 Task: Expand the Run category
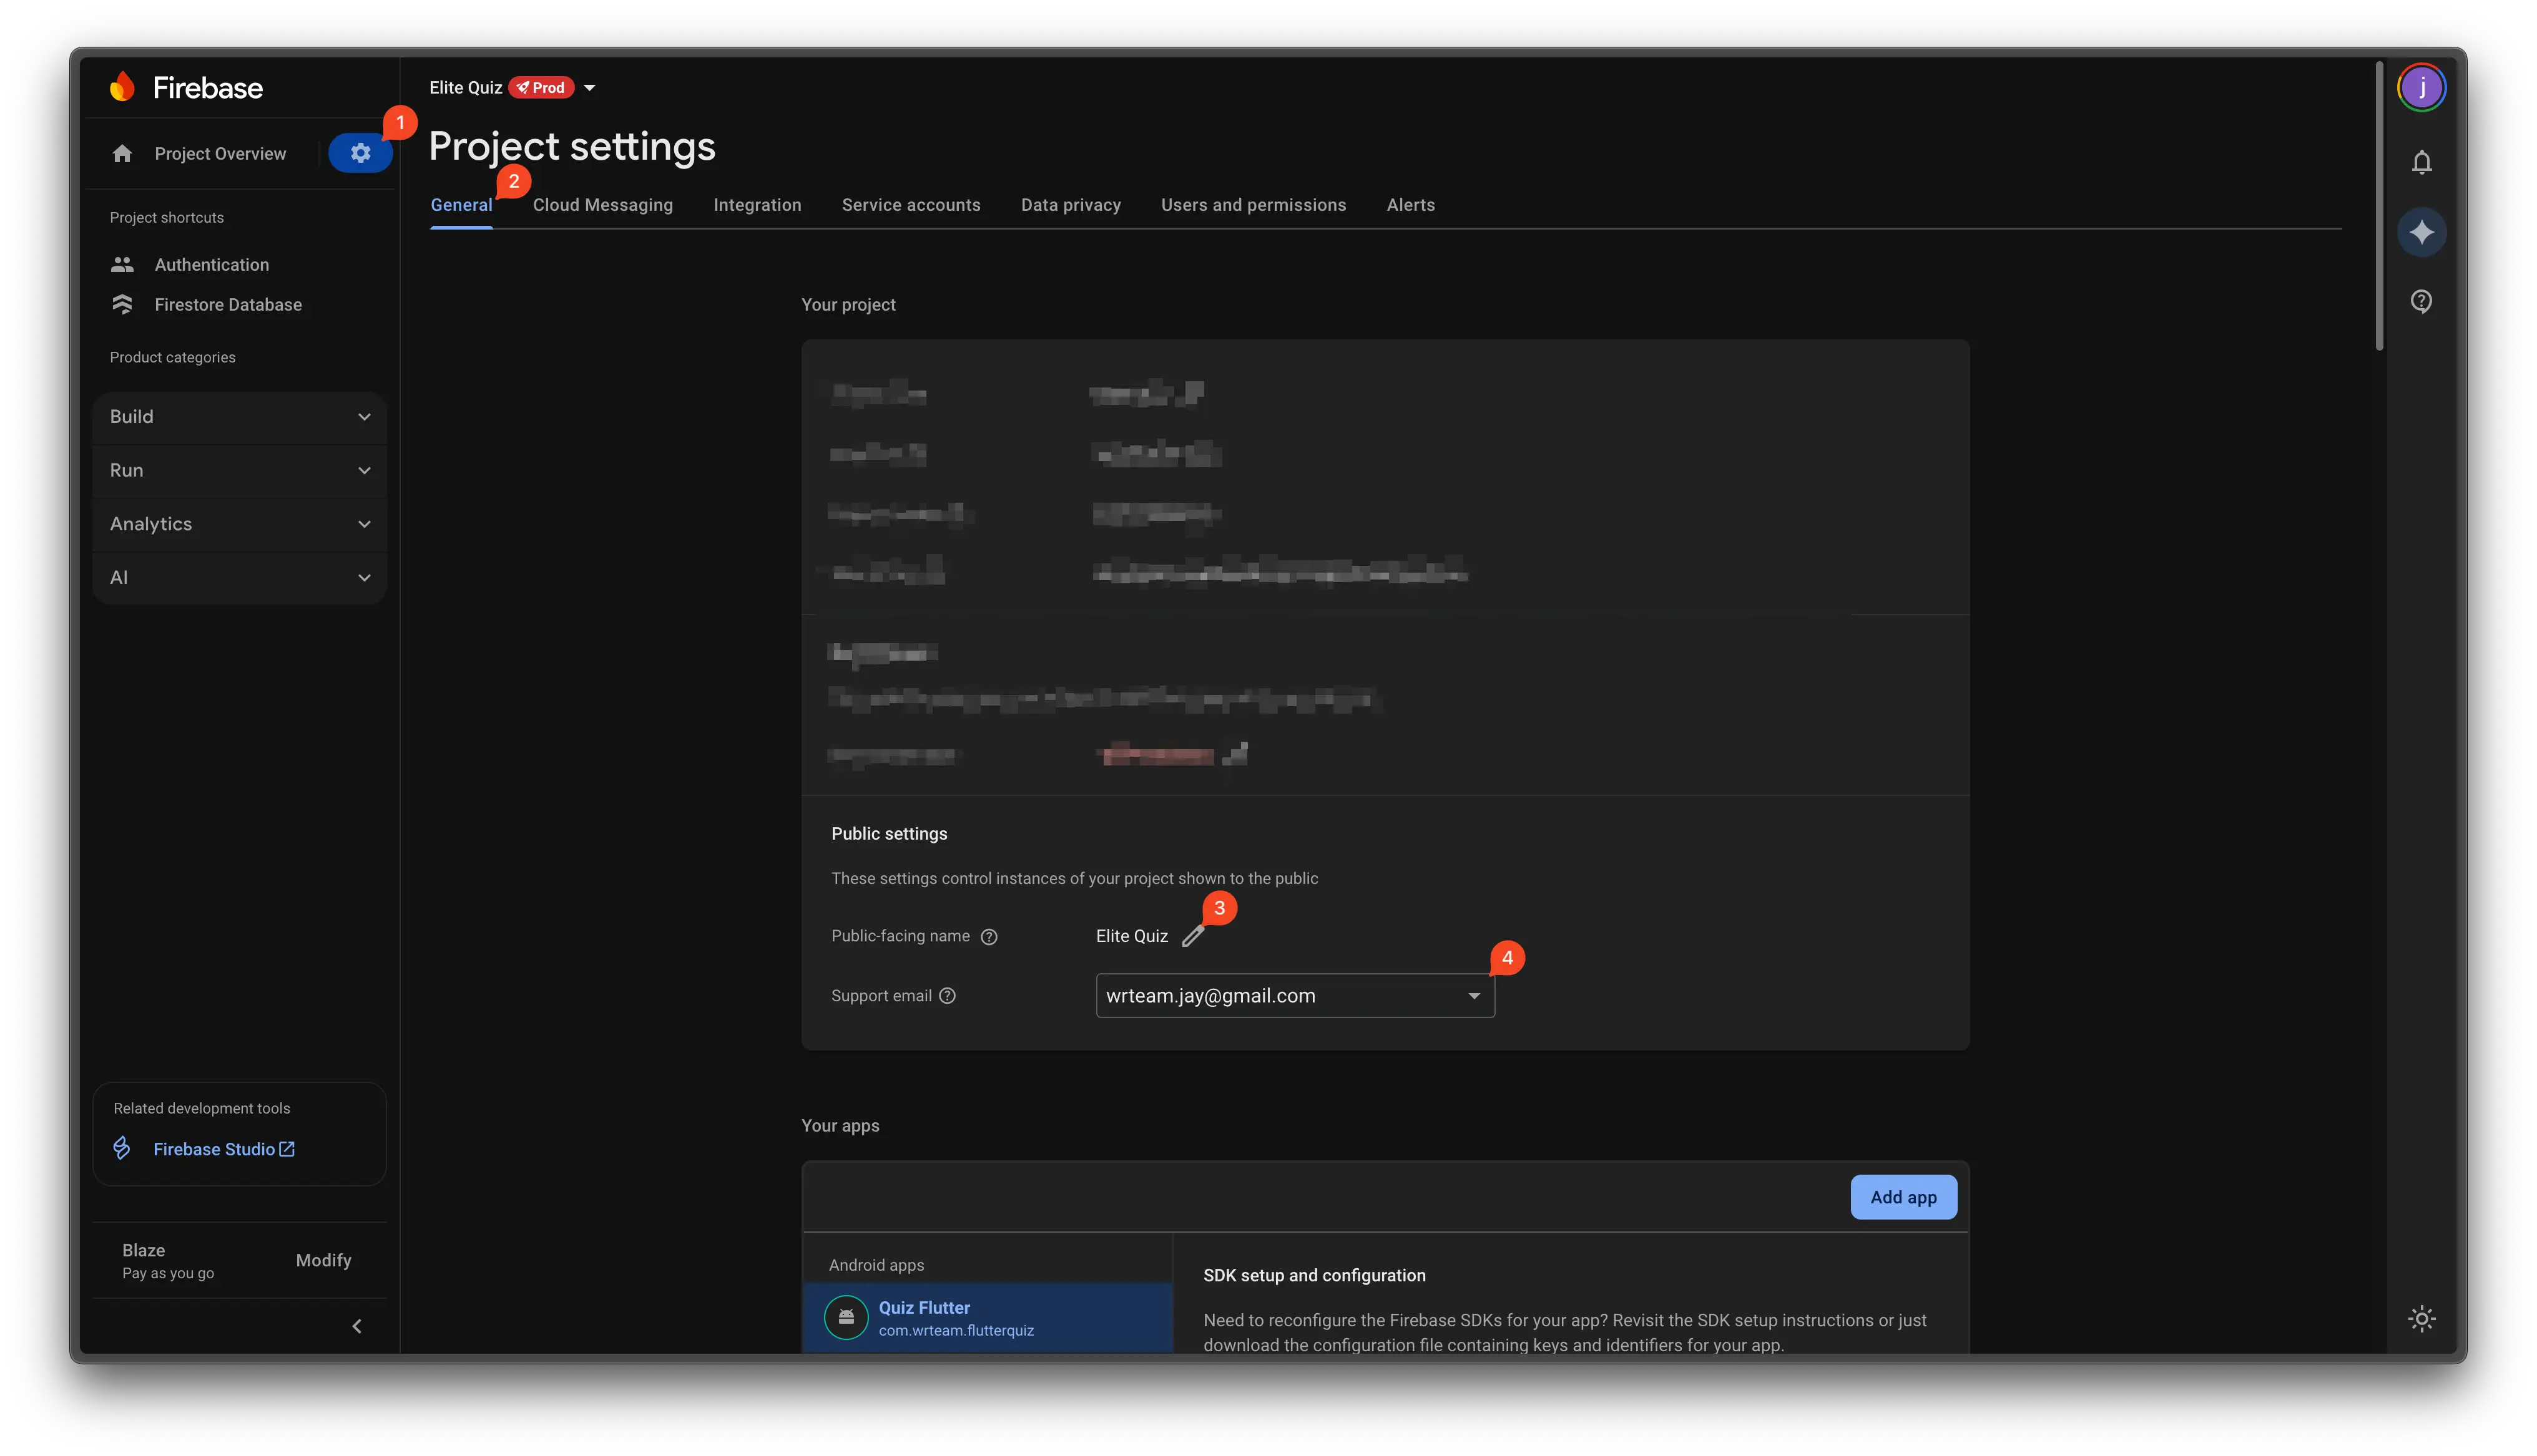239,470
